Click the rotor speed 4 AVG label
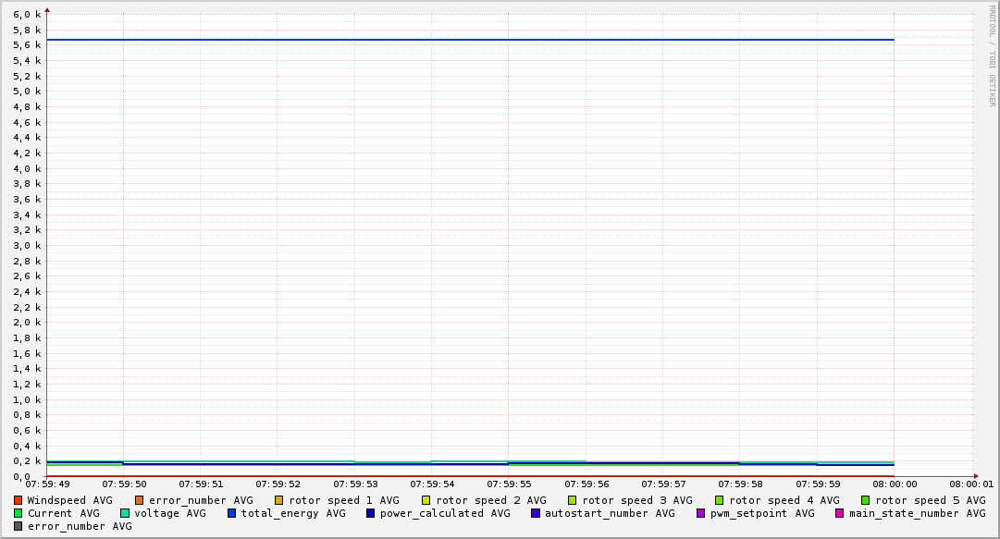The height and width of the screenshot is (539, 1000). 784,500
